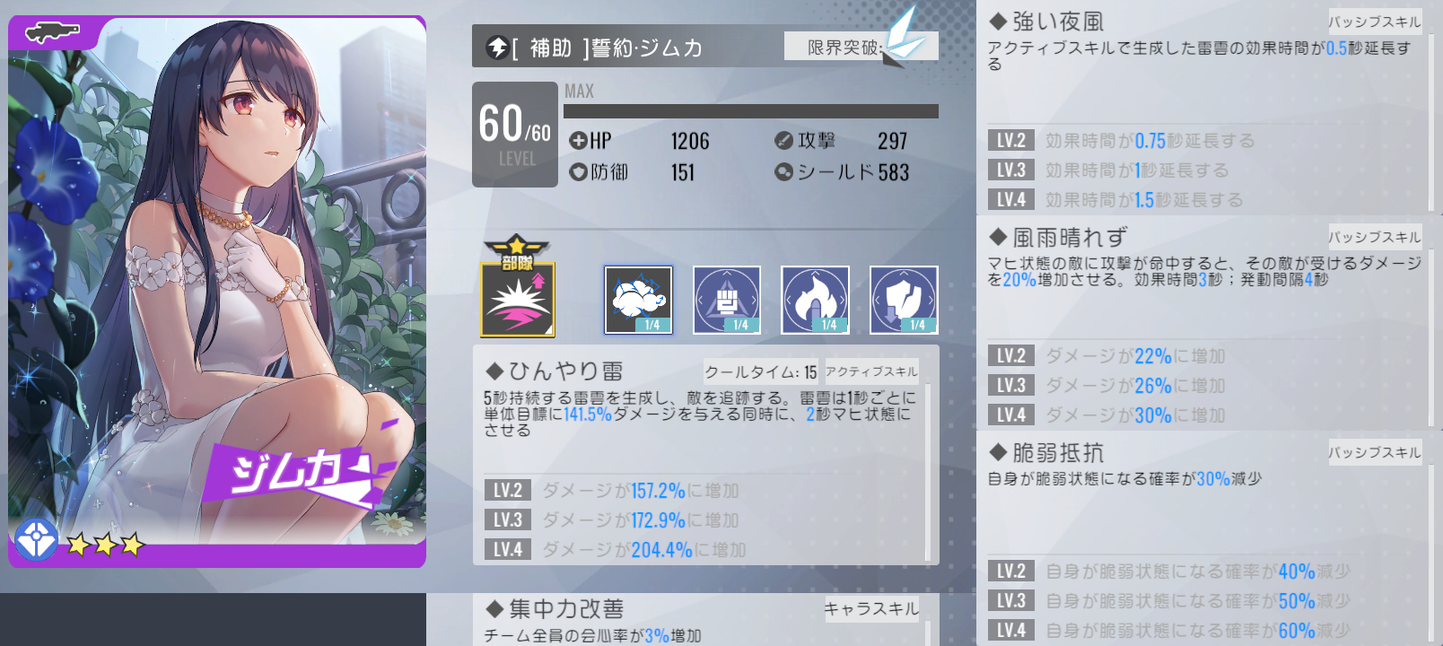Viewport: 1443px width, 646px height.
Task: Click the 脆弱抵抗 passive skill header
Action: (1205, 452)
